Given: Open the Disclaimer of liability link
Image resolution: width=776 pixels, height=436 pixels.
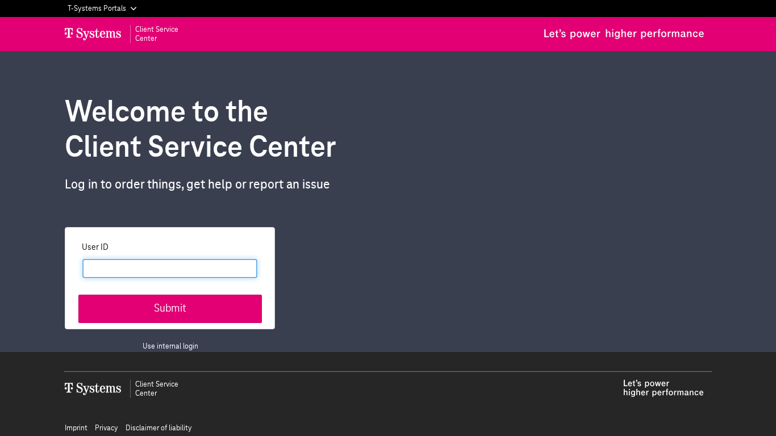Looking at the screenshot, I should (x=158, y=428).
